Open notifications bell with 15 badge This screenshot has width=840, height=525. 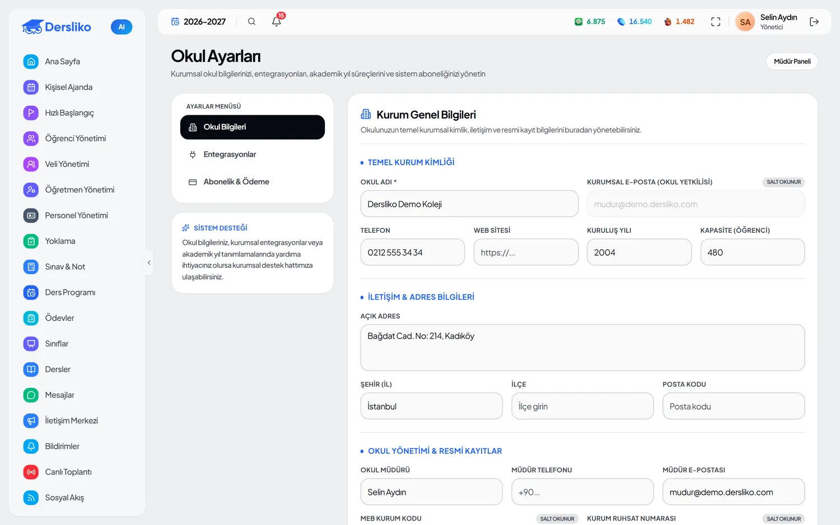click(277, 21)
